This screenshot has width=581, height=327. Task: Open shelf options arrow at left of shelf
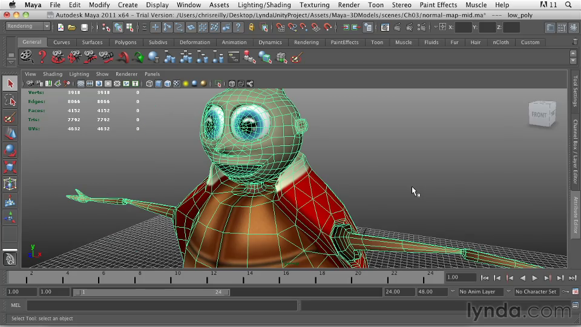pos(11,62)
